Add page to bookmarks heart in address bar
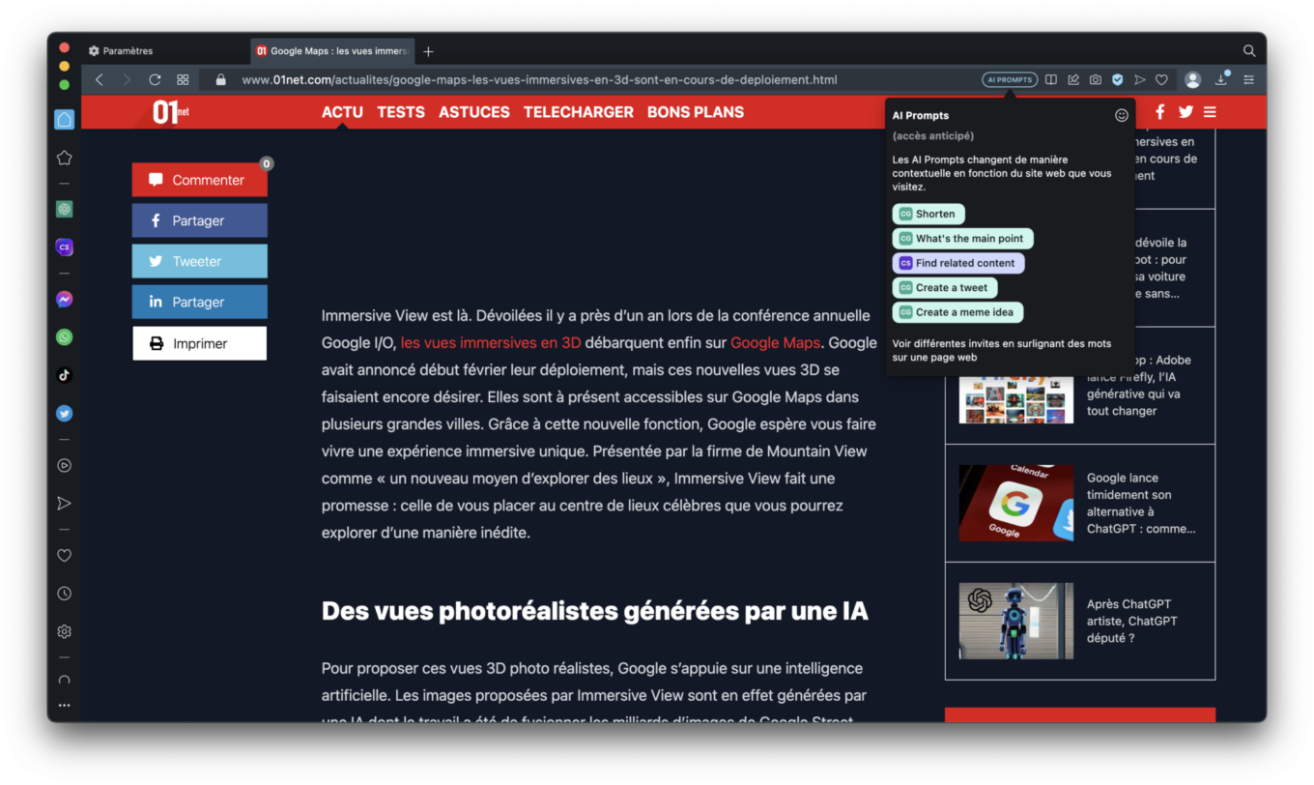 pyautogui.click(x=1162, y=79)
